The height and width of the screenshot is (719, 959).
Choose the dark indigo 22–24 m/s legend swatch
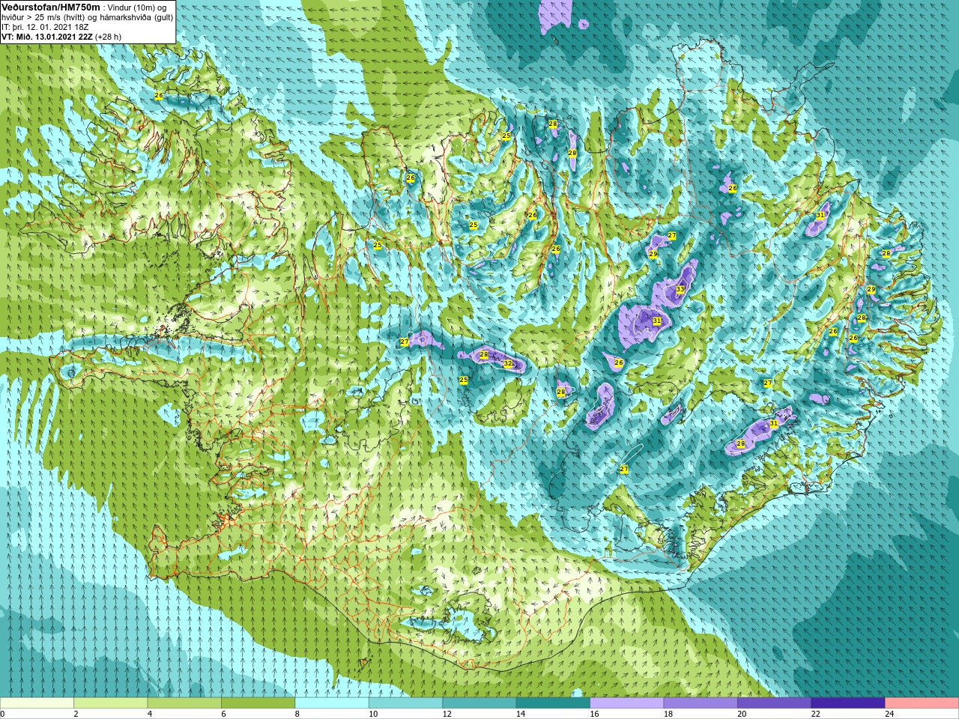(x=848, y=703)
